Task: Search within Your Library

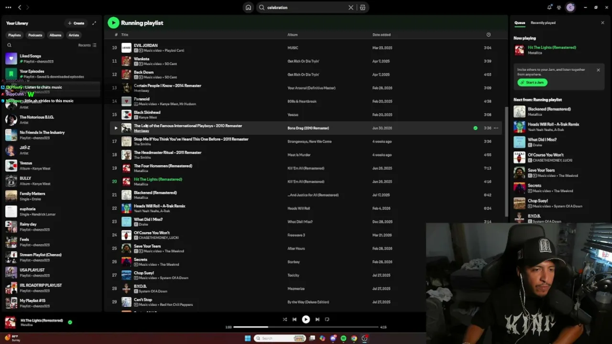Action: [9, 45]
